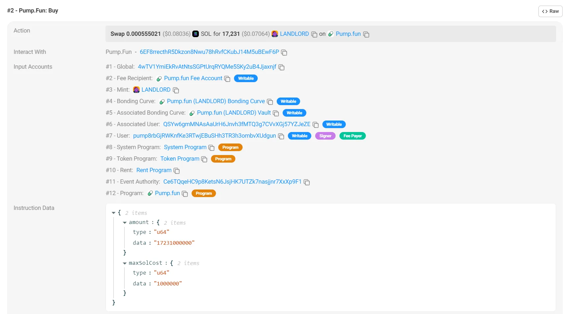The width and height of the screenshot is (564, 314).
Task: Click the Writable badge on Bonding Curve row
Action: pyautogui.click(x=289, y=101)
